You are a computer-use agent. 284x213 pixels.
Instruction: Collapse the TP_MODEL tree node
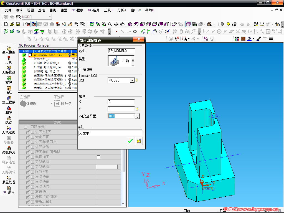(x=30, y=55)
